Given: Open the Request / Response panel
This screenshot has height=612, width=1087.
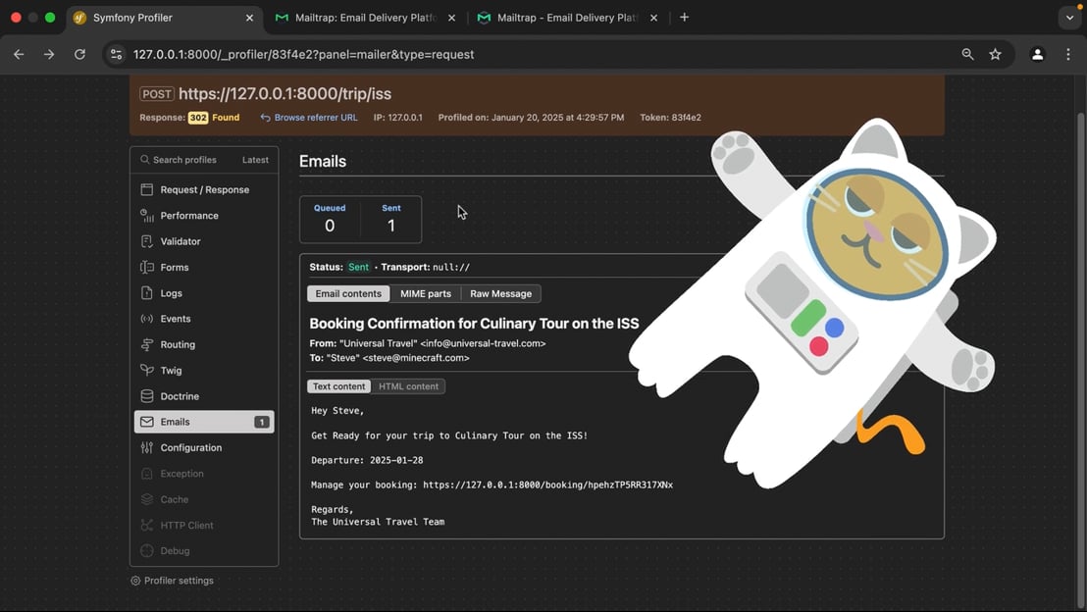Looking at the screenshot, I should (204, 190).
